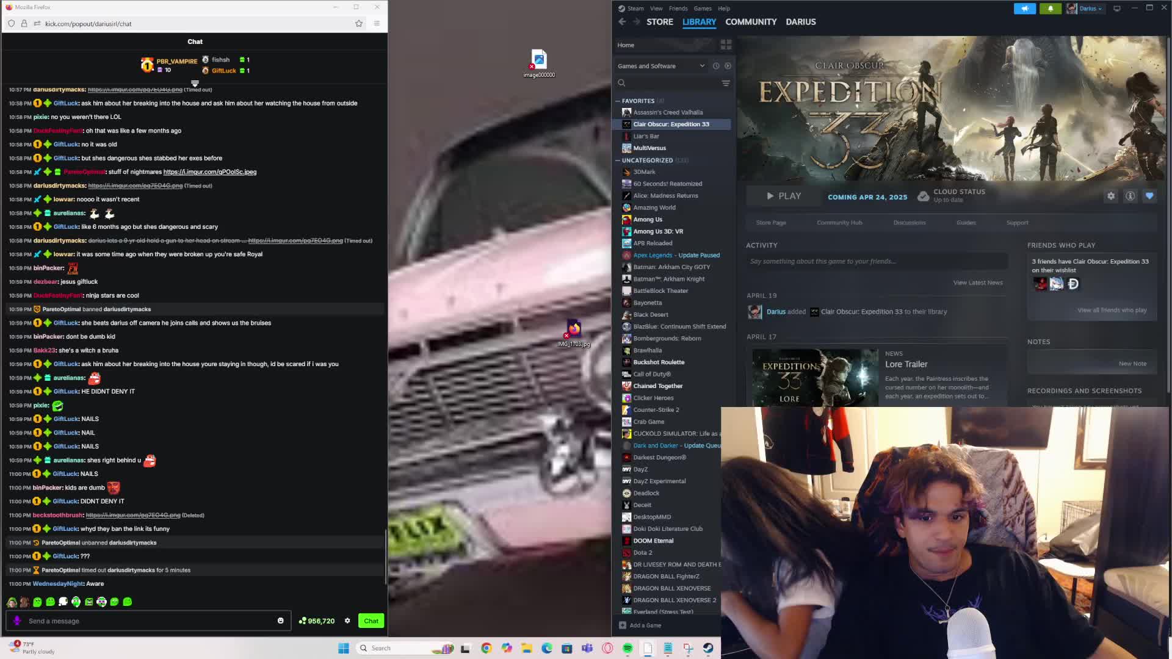Open Steam collections grid view icon

(726, 45)
